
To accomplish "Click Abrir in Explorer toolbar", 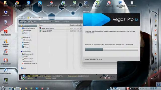I will (x=34, y=22).
